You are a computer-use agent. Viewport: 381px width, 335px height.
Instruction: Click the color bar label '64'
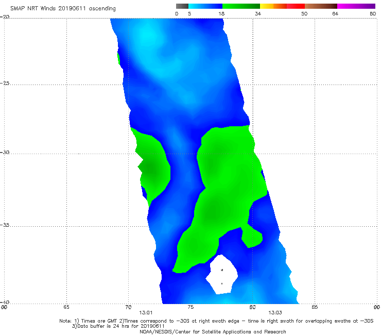[x=335, y=13]
